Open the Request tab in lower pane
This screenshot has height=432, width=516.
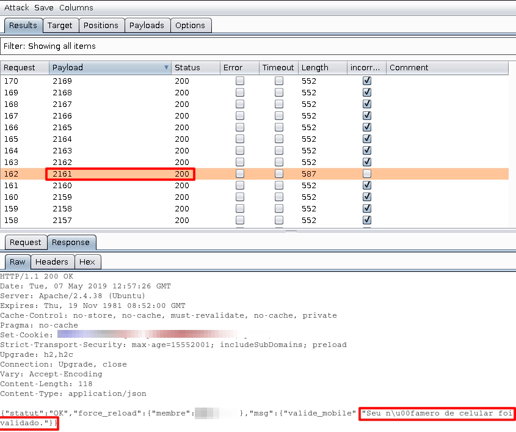tap(26, 243)
